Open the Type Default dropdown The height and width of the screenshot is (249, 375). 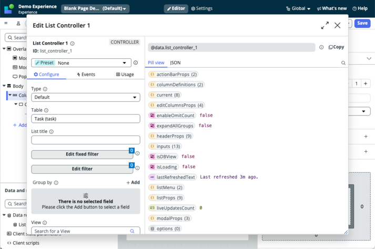pyautogui.click(x=86, y=97)
